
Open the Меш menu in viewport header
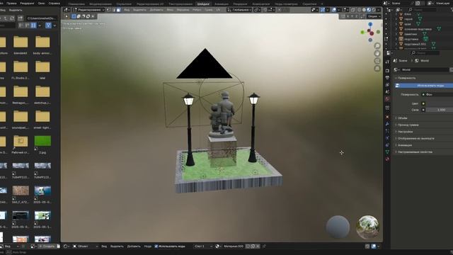170,10
